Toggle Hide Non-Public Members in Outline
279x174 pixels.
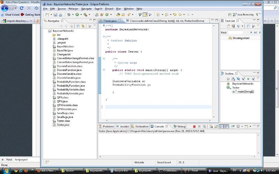click(248, 79)
